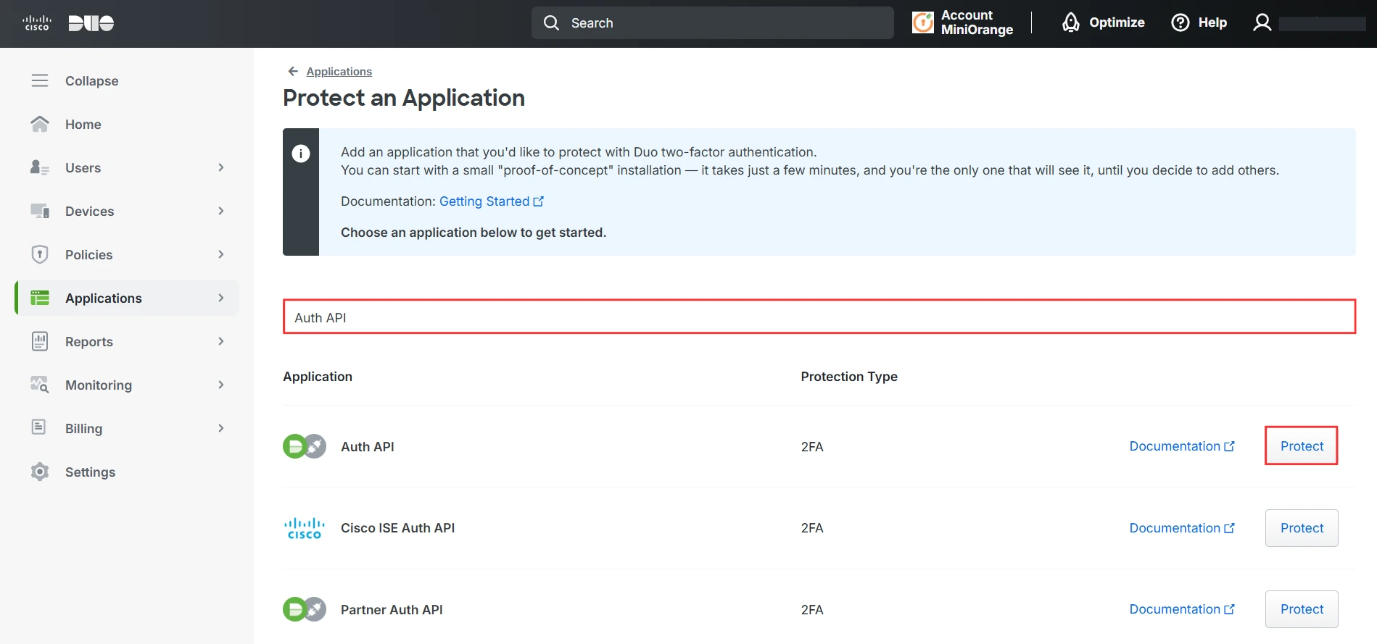Image resolution: width=1377 pixels, height=644 pixels.
Task: Click the Partner Auth API logo
Action: 305,609
